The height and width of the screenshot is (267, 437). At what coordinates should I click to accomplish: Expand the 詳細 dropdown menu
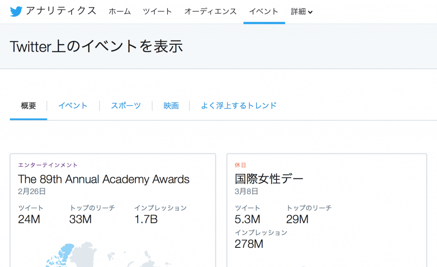[x=302, y=12]
